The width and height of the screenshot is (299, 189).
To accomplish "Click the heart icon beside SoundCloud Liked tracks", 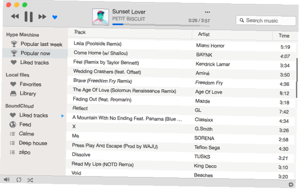I will point(13,115).
